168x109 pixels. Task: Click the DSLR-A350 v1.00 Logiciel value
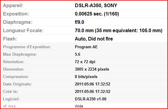coord(91,99)
